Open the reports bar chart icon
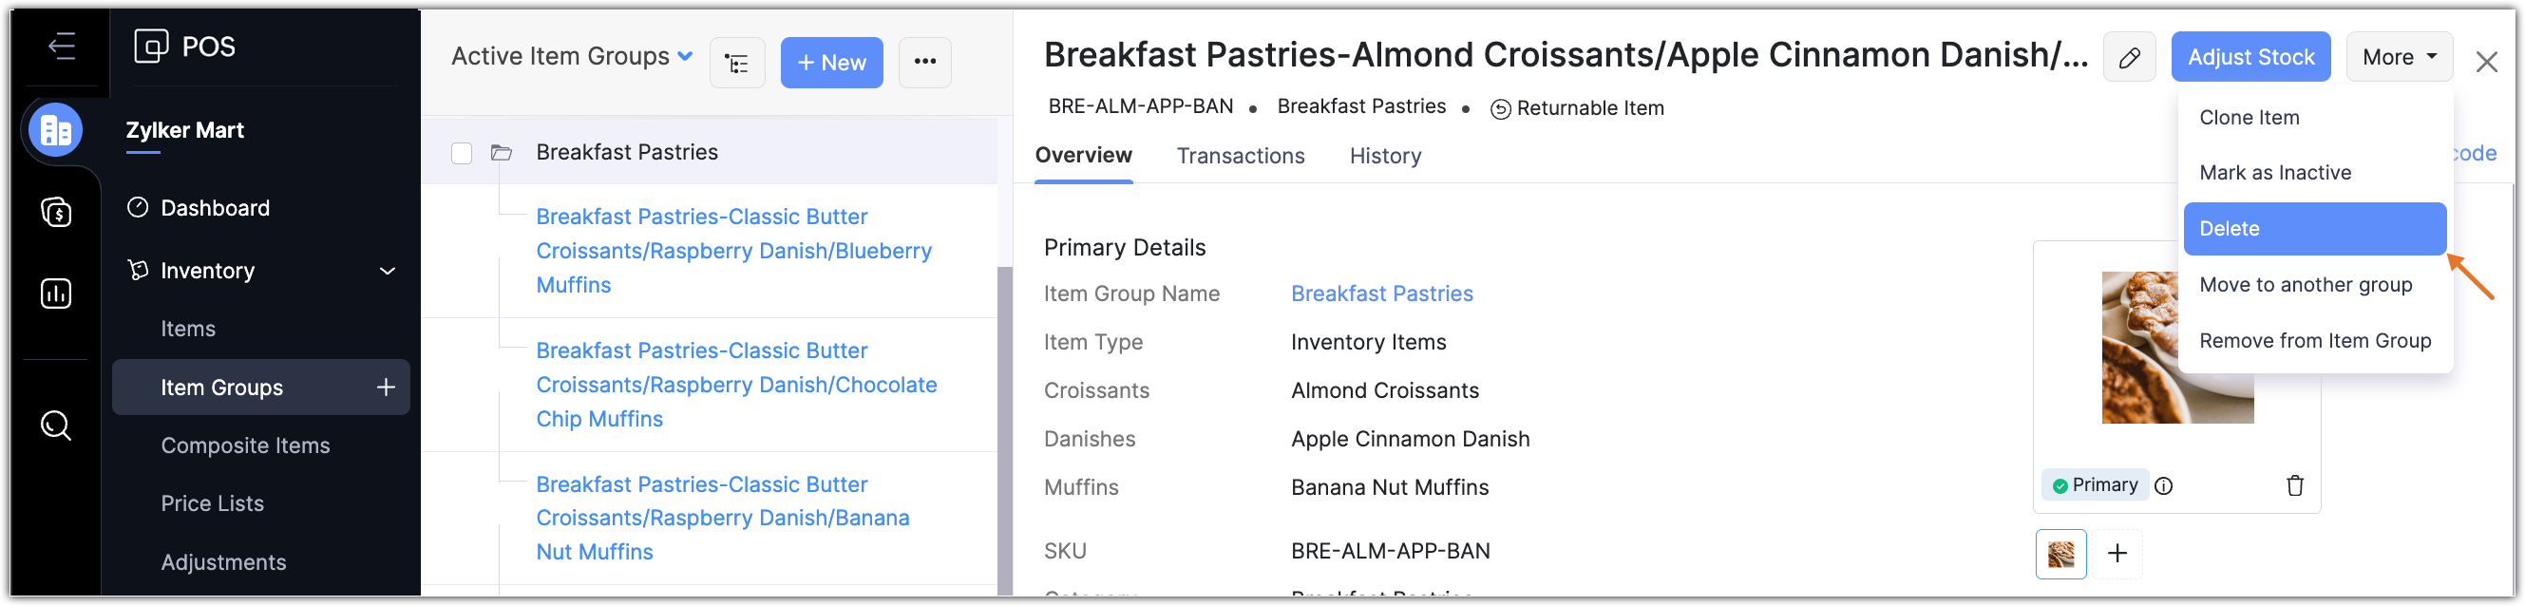Image resolution: width=2525 pixels, height=606 pixels. coord(56,294)
